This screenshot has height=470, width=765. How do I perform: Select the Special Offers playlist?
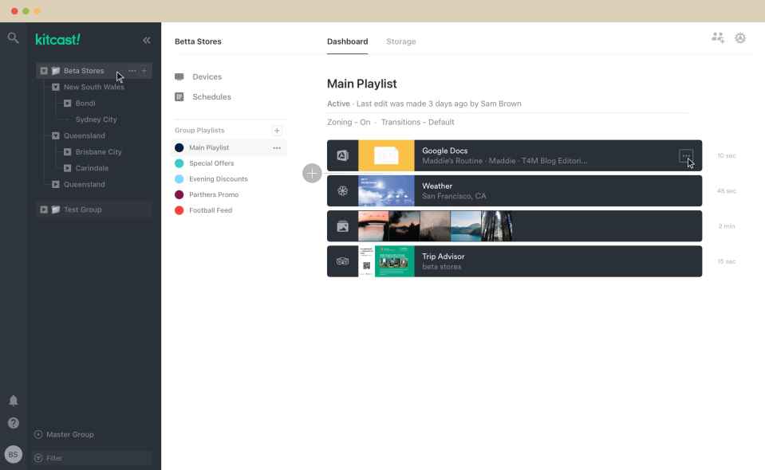tap(211, 163)
